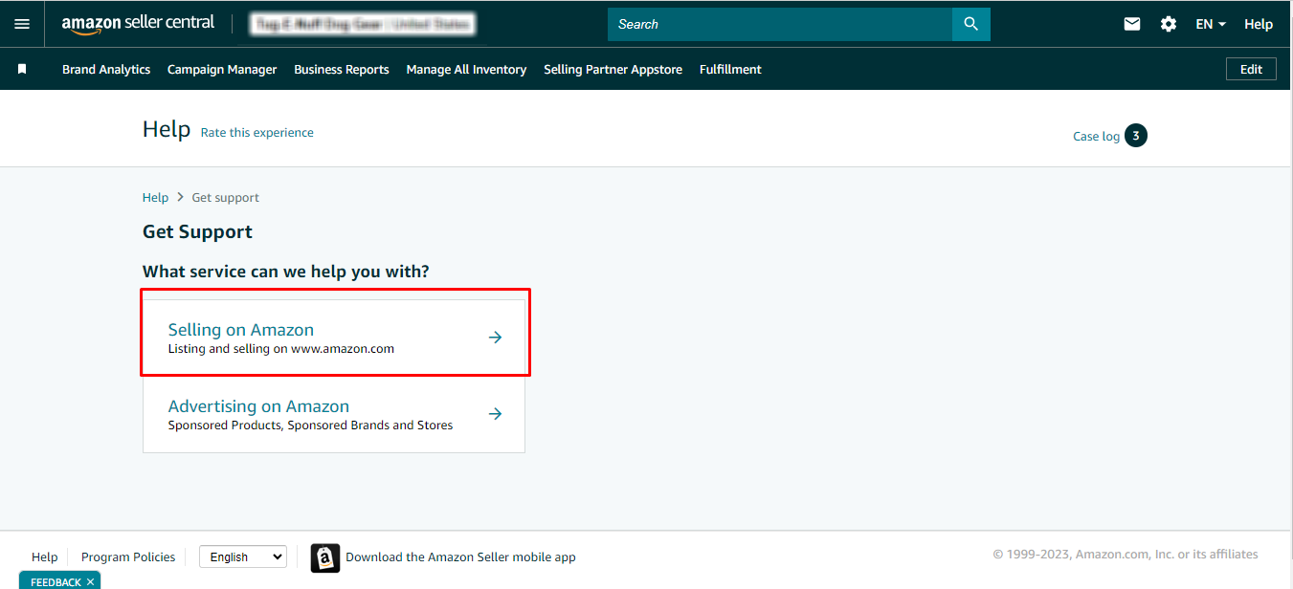Open Brand Analytics from the navigation bar
Screen dimensions: 1293x589
[x=106, y=69]
